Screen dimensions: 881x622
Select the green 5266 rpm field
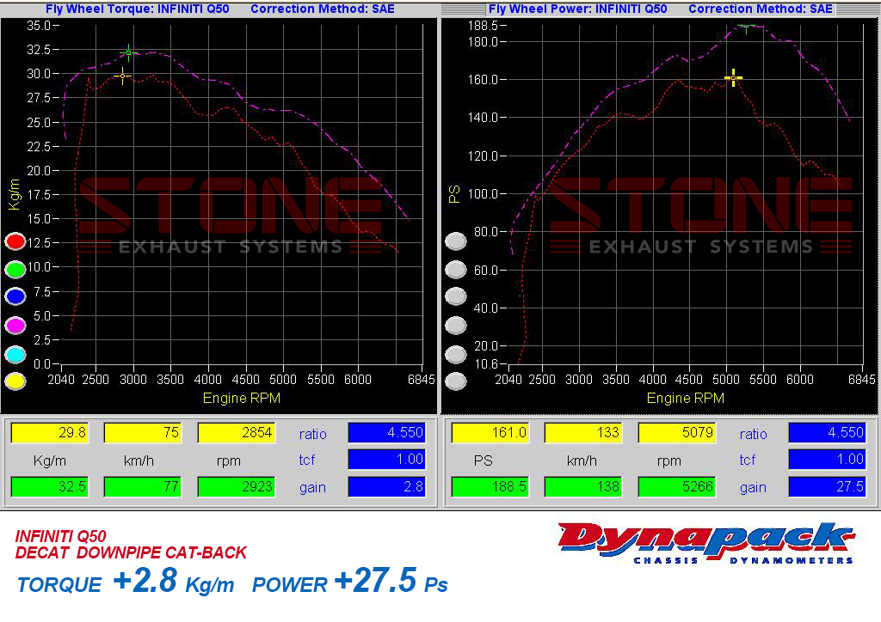tap(677, 486)
